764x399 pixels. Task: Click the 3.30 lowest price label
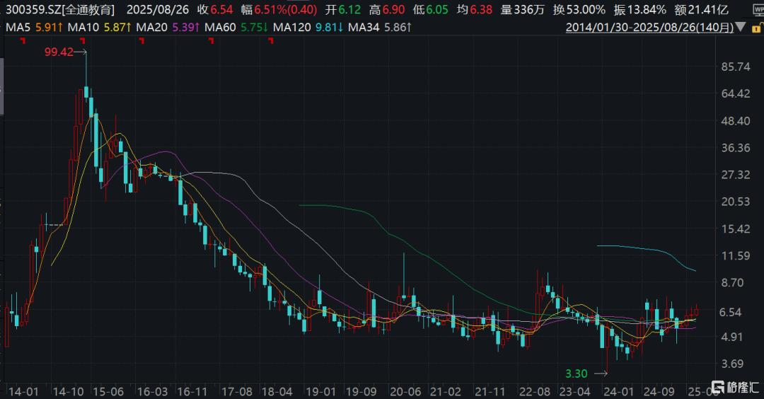(x=577, y=374)
